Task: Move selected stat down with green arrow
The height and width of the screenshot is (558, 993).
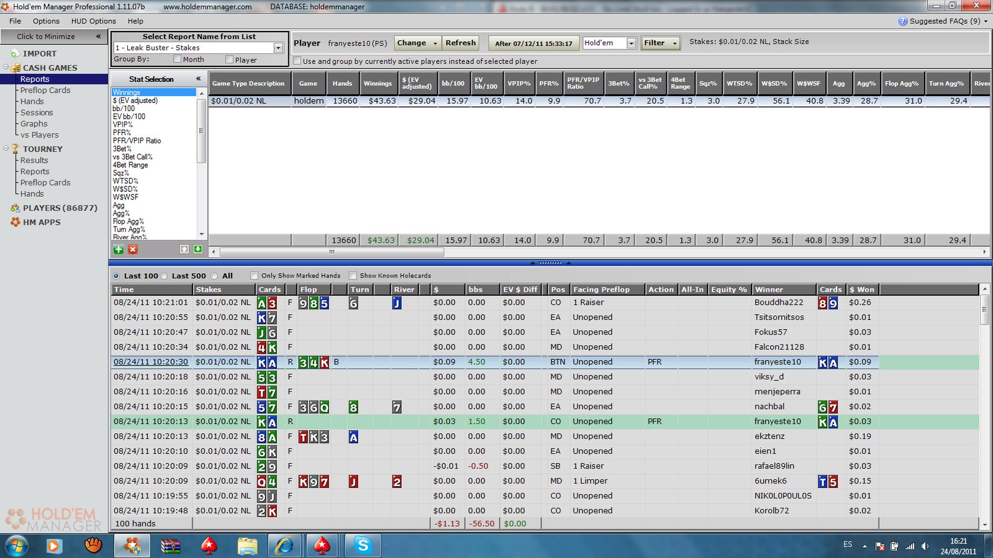Action: (198, 250)
